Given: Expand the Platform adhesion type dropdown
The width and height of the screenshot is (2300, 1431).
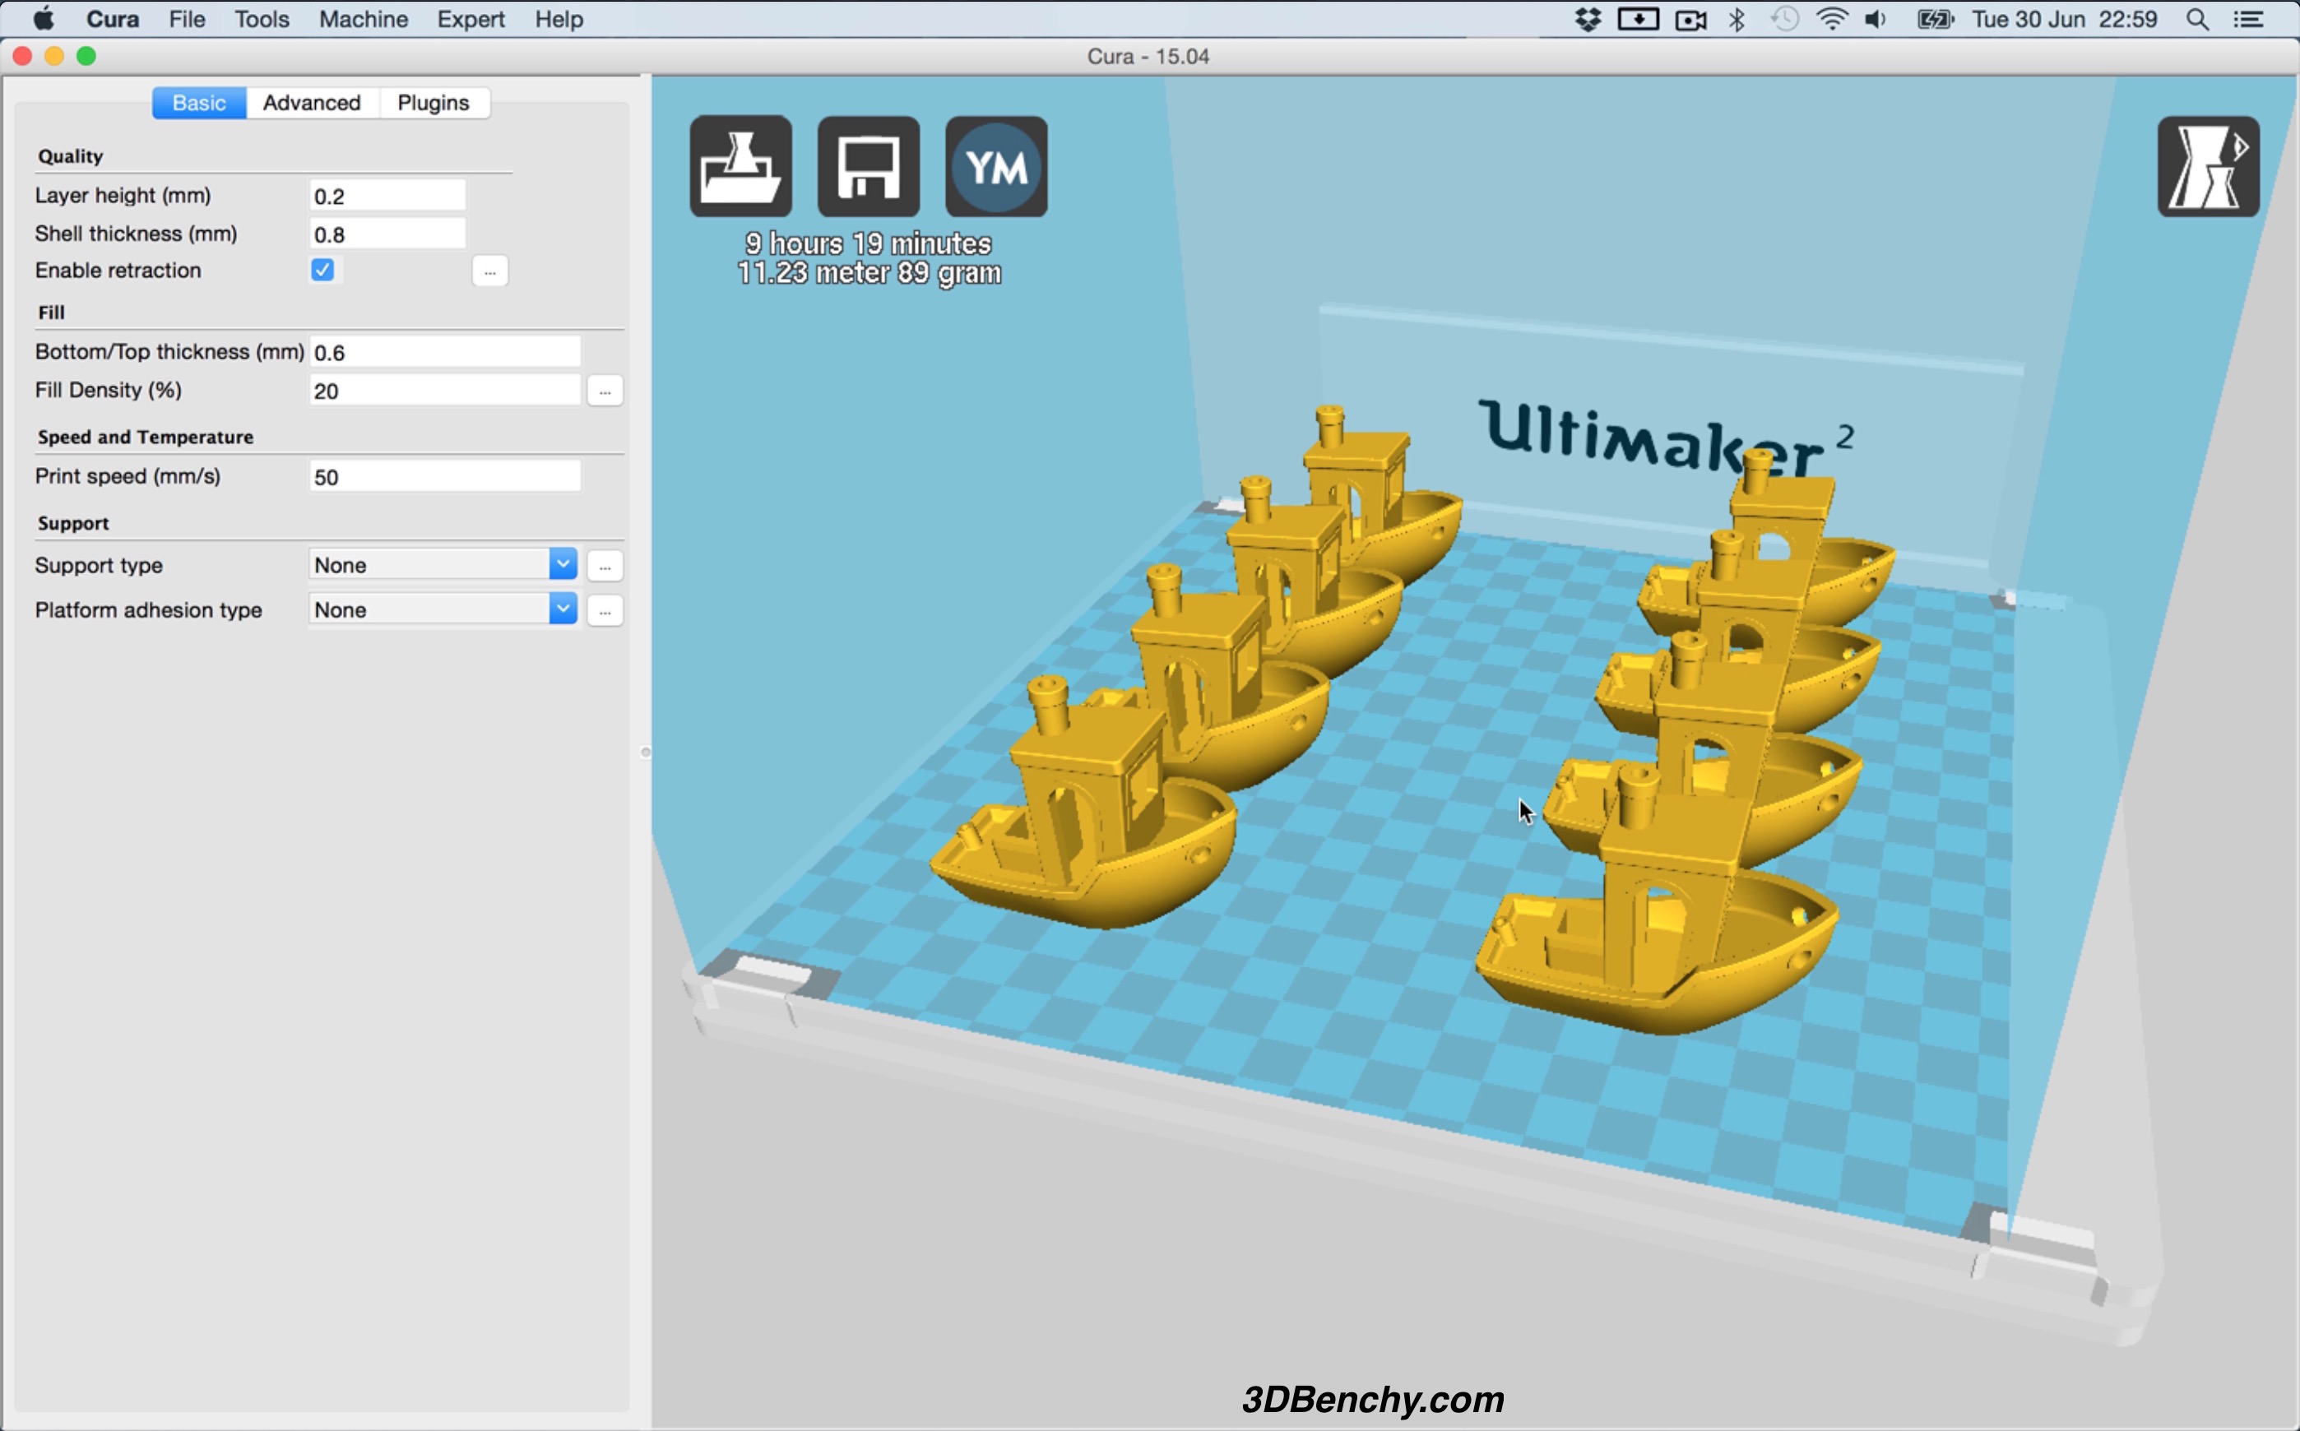Looking at the screenshot, I should point(562,609).
